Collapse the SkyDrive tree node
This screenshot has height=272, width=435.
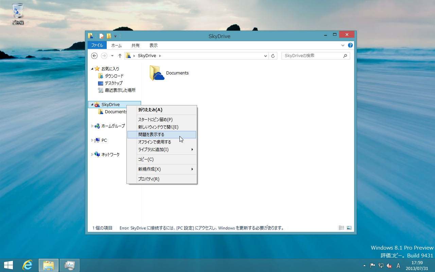click(x=92, y=104)
